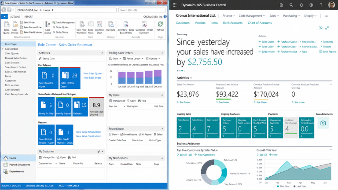Collapse the NAV Activities part
Image resolution: width=338 pixels, height=190 pixels.
(102, 53)
